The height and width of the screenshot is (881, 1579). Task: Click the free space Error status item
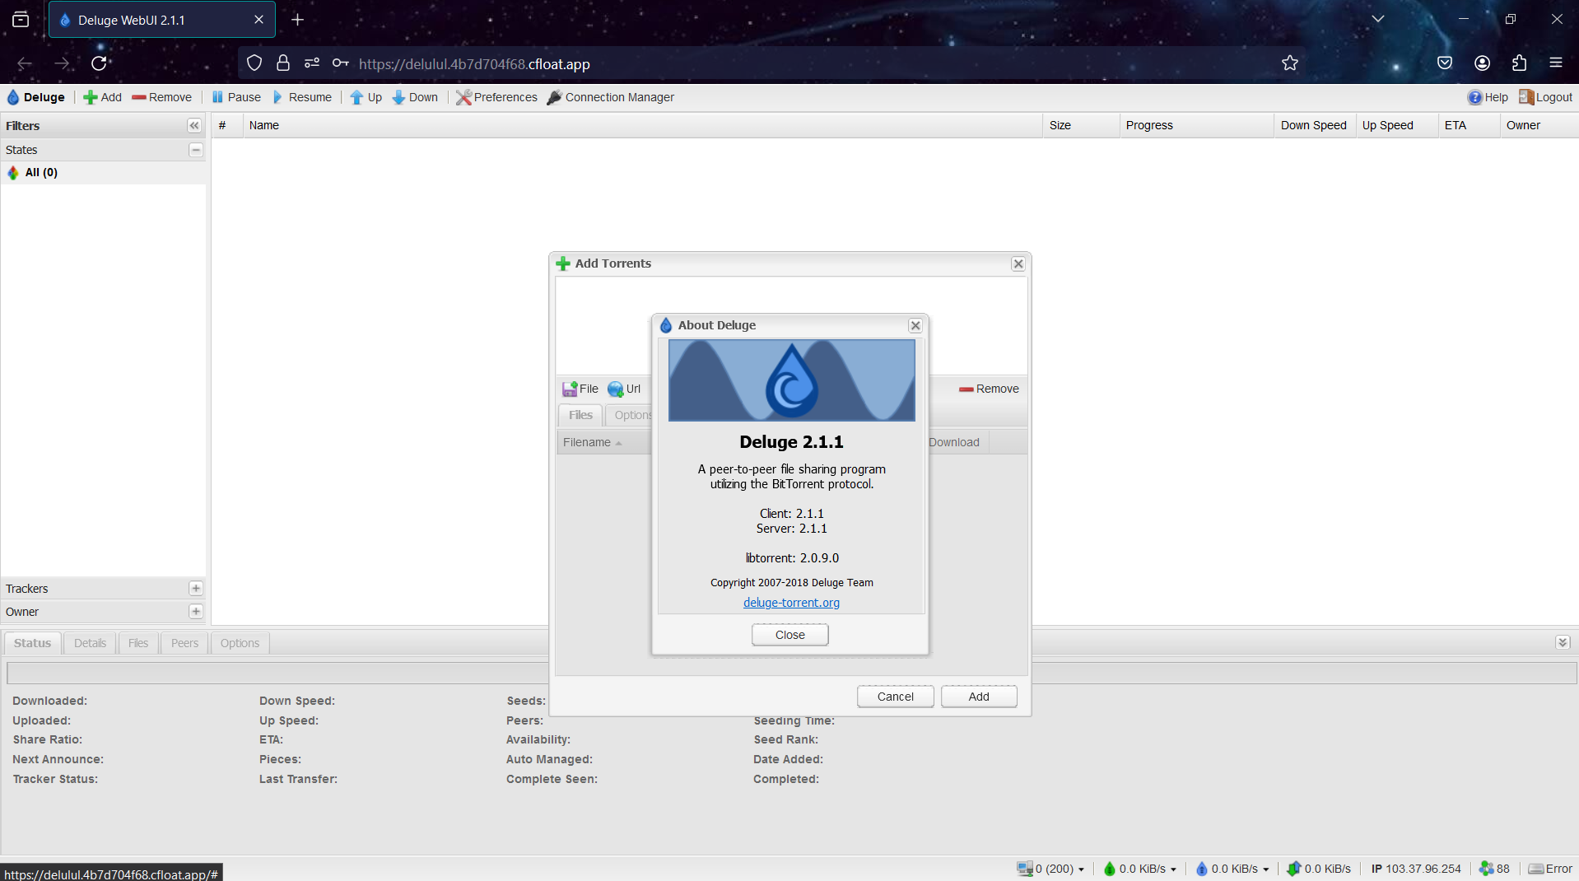point(1551,869)
